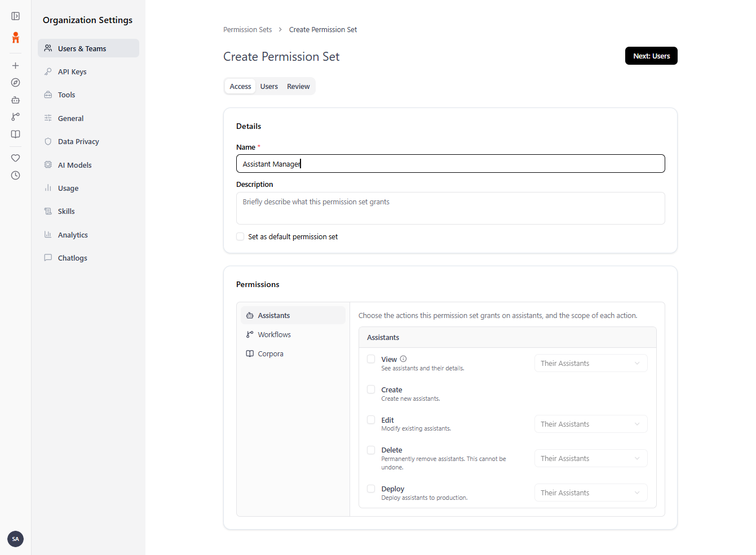Viewport: 756px width, 555px height.
Task: Click the shield icon beside Data Privacy
Action: pyautogui.click(x=48, y=141)
